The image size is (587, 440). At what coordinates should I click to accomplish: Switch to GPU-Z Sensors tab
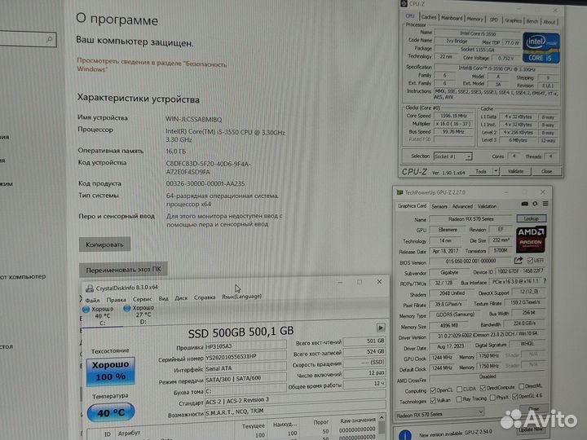pyautogui.click(x=439, y=206)
